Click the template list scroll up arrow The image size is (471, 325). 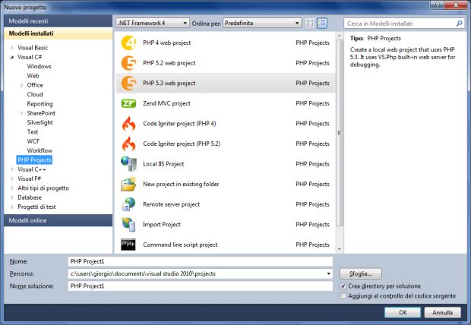pyautogui.click(x=340, y=36)
